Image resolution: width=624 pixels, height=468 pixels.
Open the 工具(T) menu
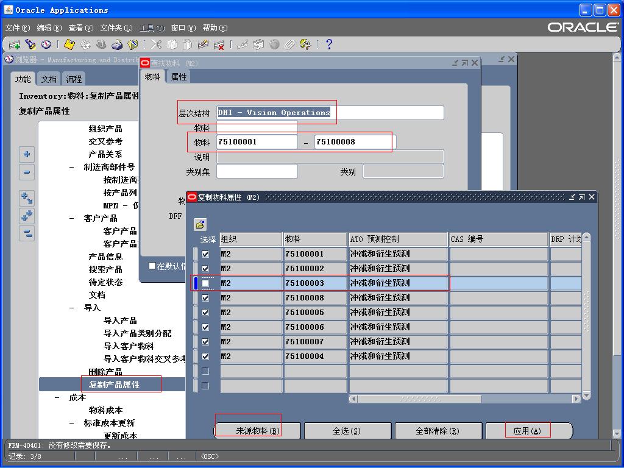coord(152,28)
